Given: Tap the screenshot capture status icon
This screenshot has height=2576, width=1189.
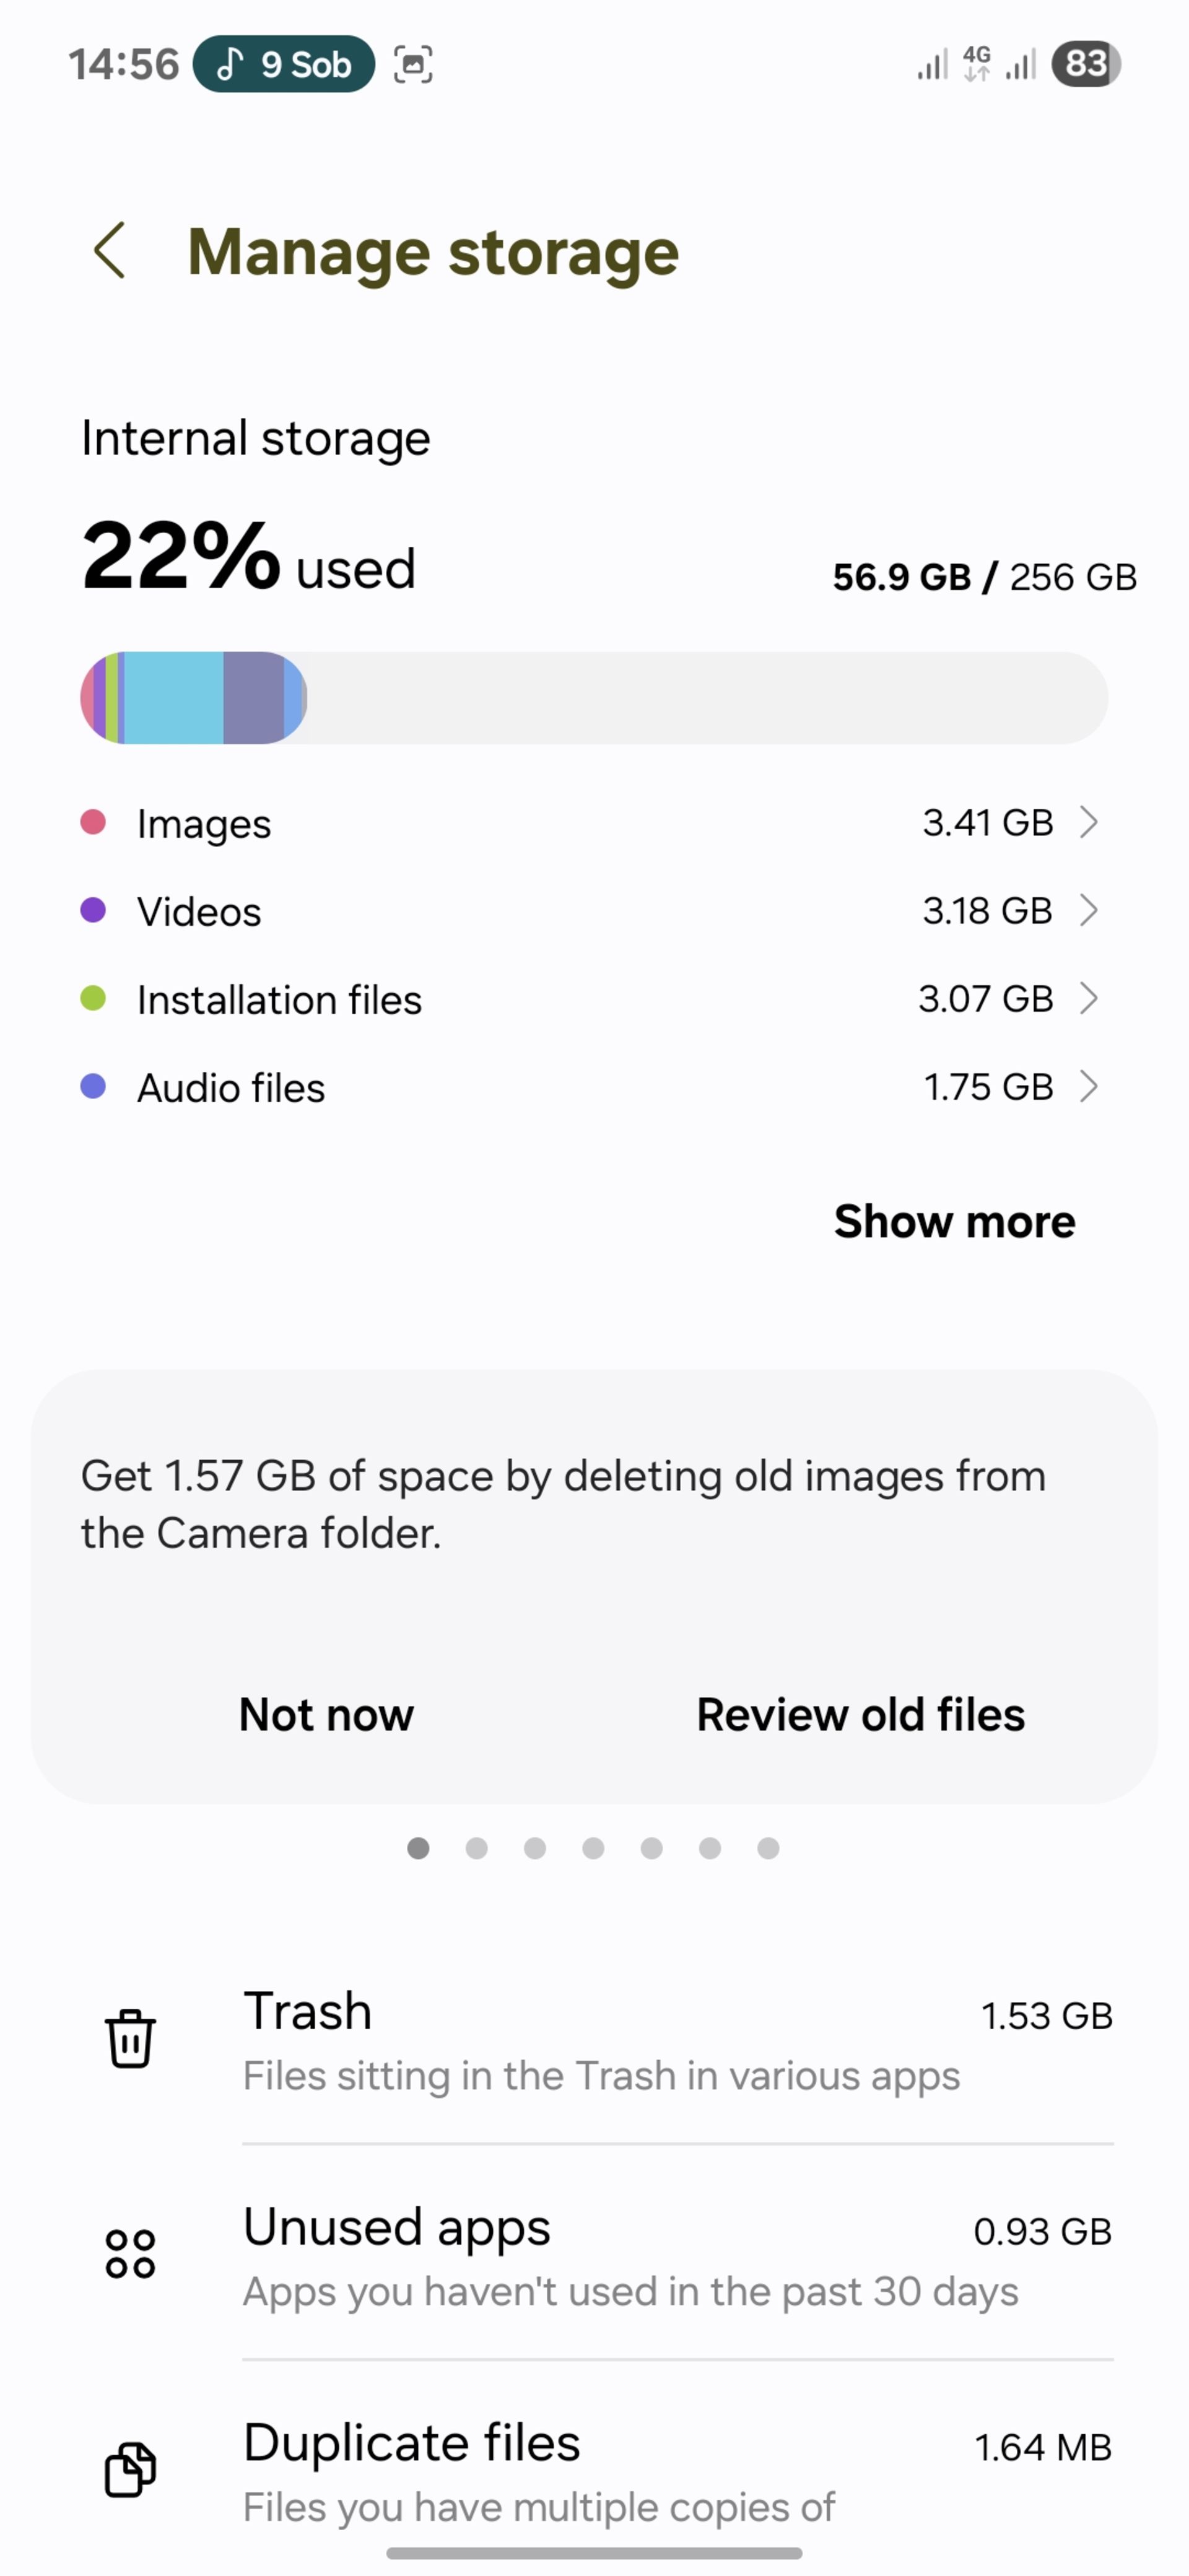Looking at the screenshot, I should [413, 64].
